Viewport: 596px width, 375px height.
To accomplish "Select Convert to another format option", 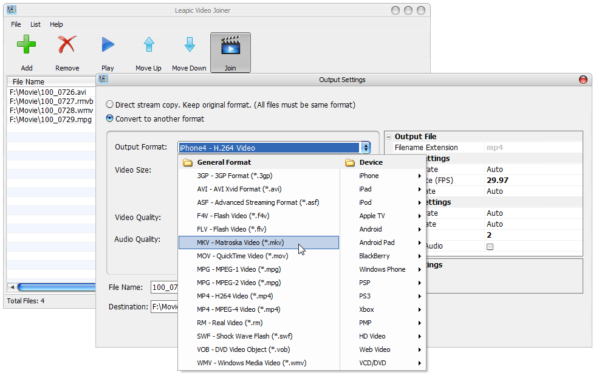I will coord(110,119).
